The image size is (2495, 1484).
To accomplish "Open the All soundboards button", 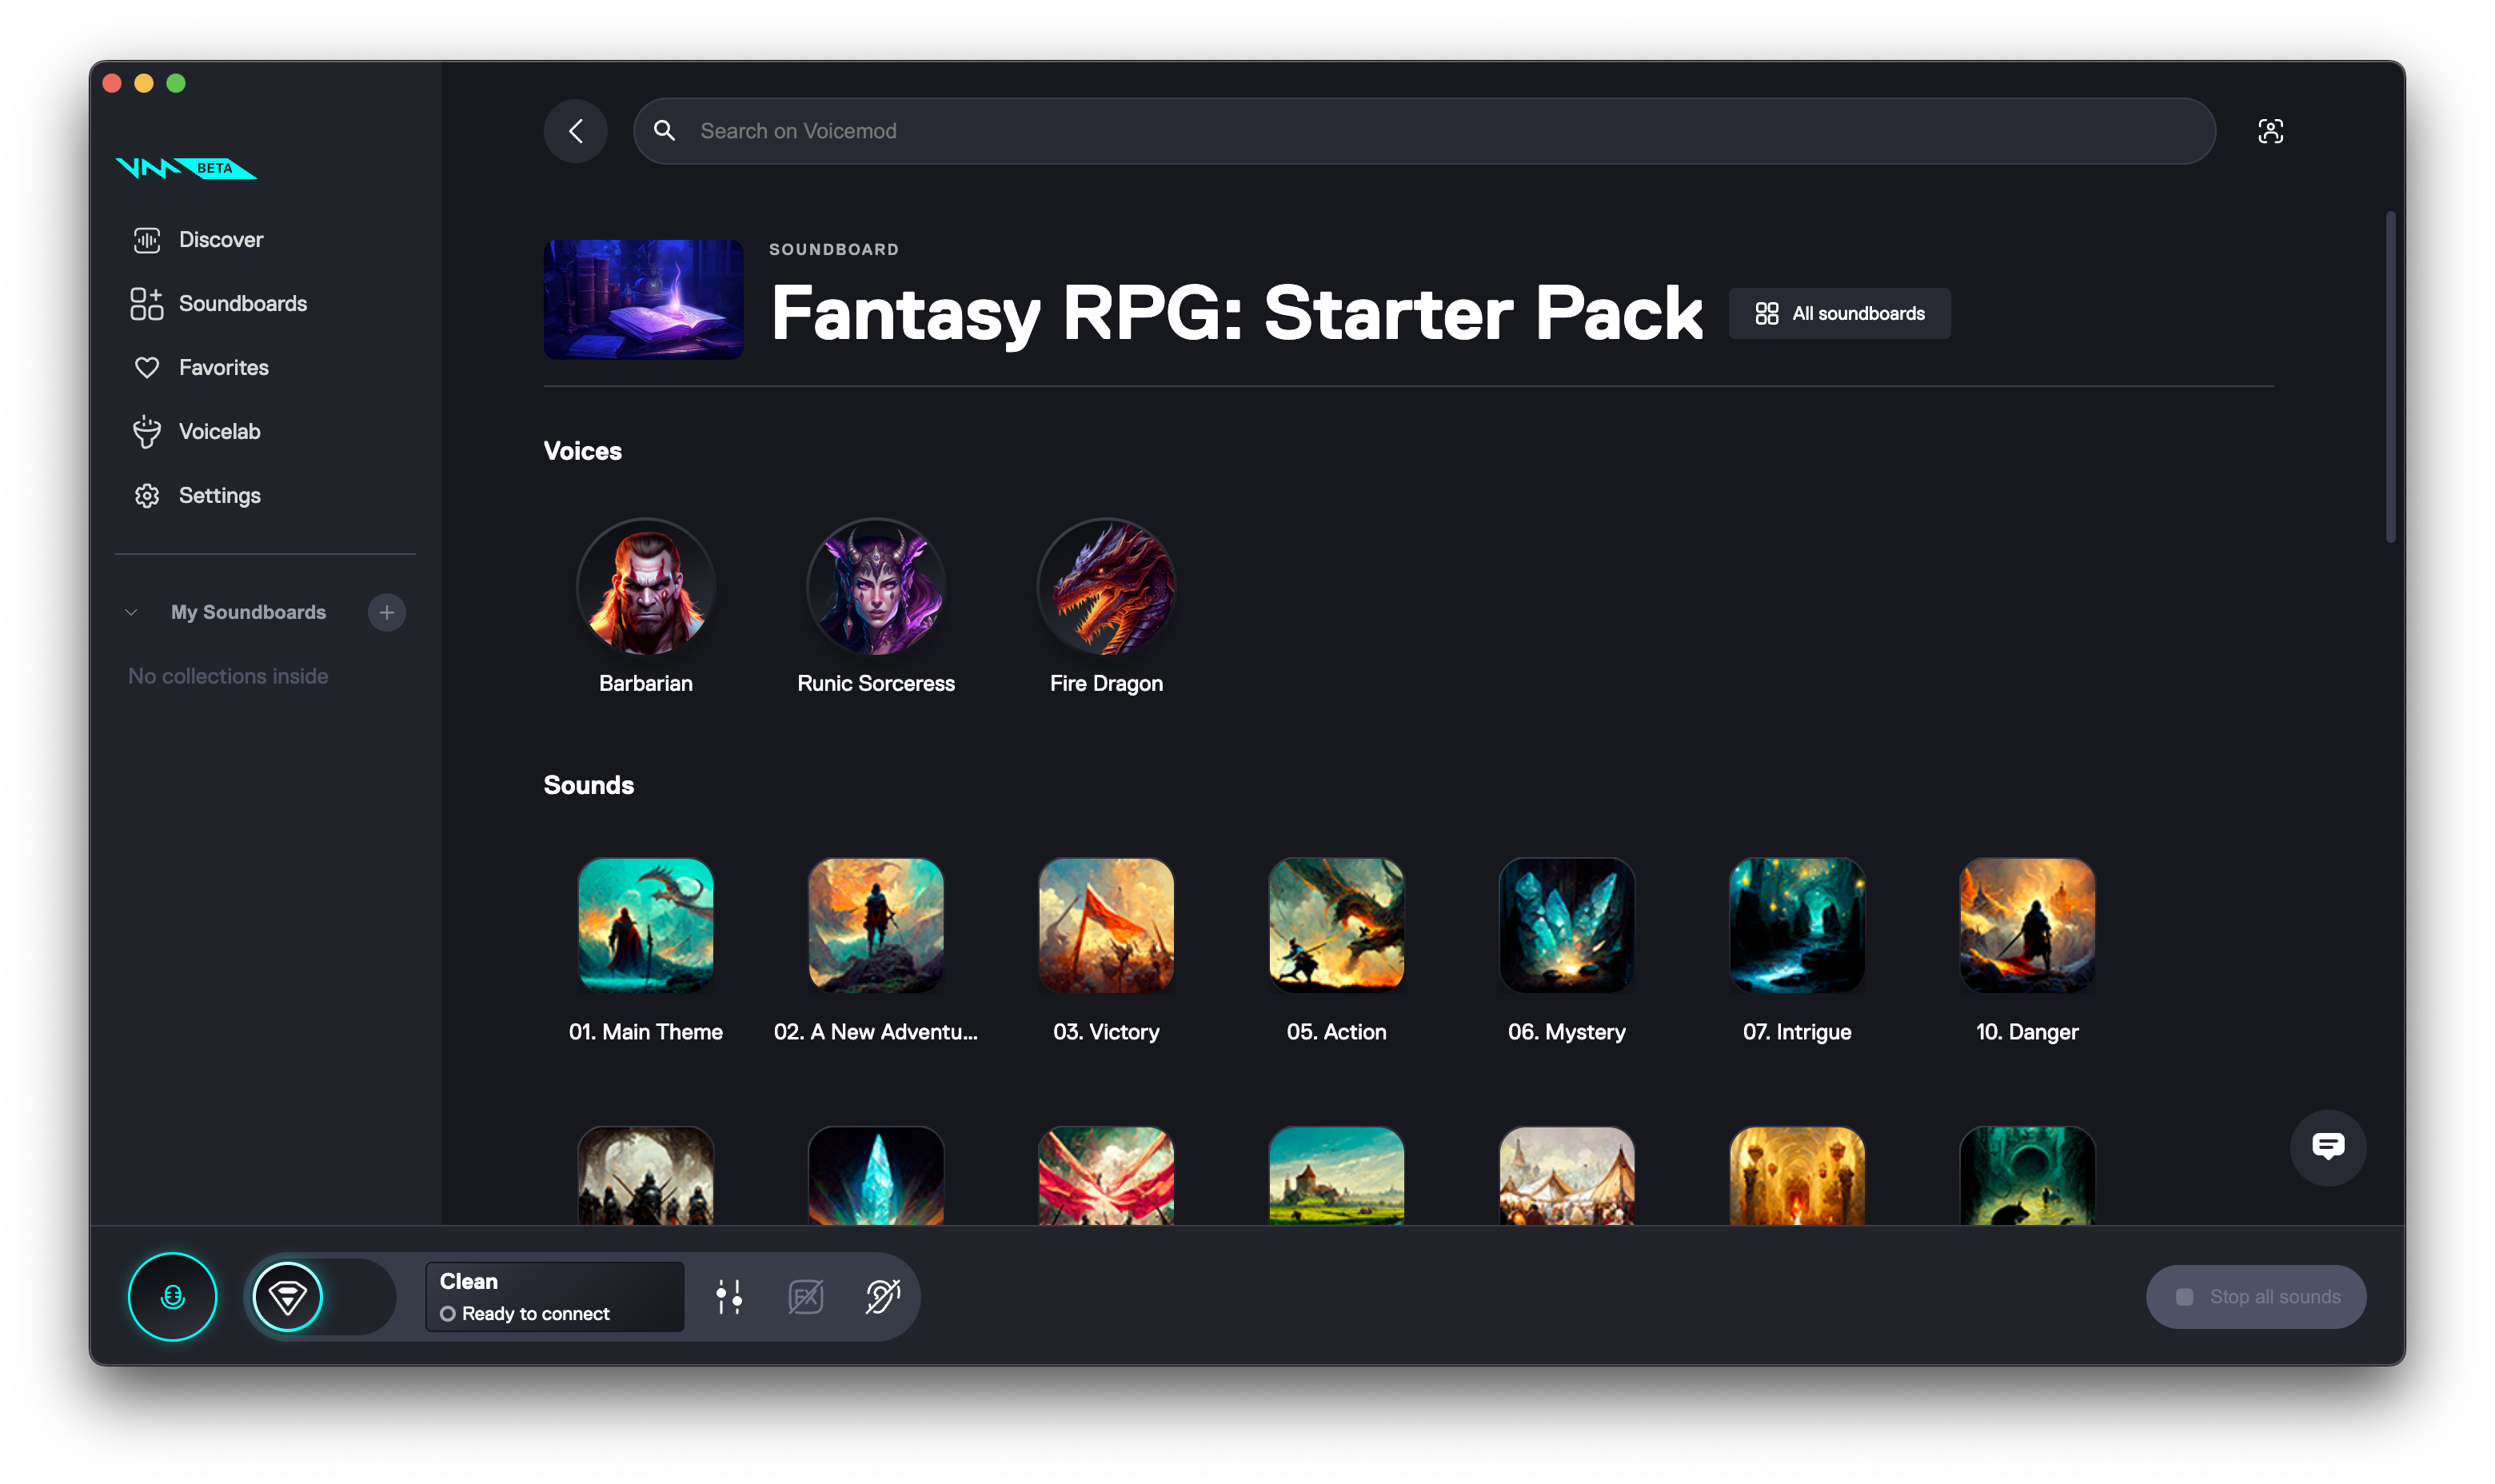I will (1839, 314).
